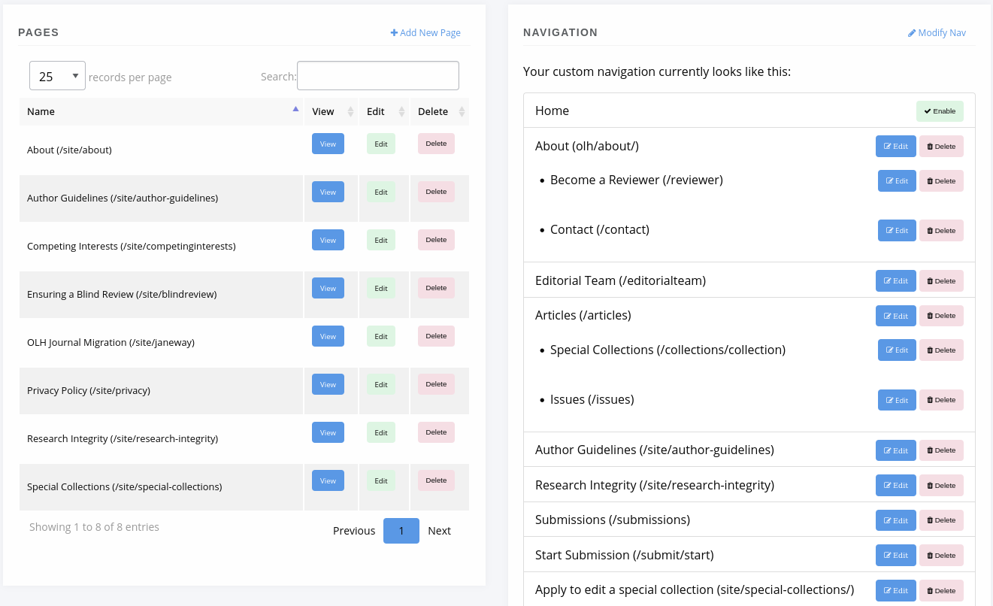Enable the Home navigation item
Image resolution: width=993 pixels, height=606 pixels.
940,111
